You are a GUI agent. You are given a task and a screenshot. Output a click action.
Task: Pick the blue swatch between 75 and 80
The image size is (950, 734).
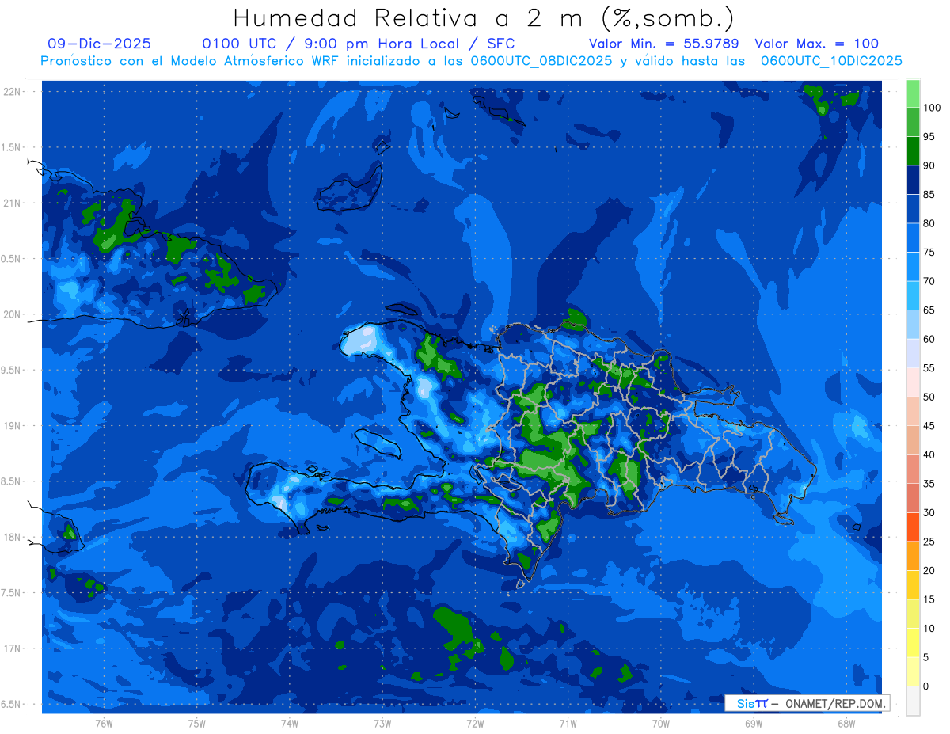pyautogui.click(x=913, y=238)
